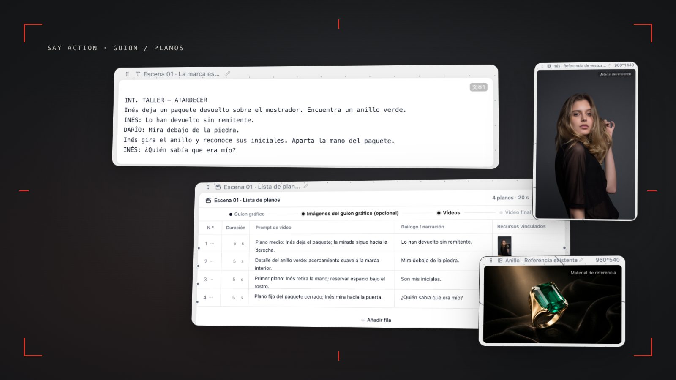Image resolution: width=676 pixels, height=380 pixels.
Task: Open the emerald ring reference image
Action: 553,304
